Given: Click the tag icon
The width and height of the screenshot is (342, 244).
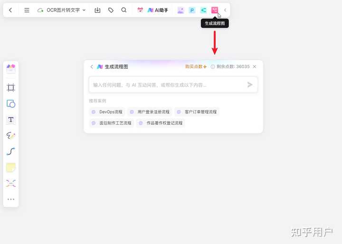Looking at the screenshot, I should pos(111,10).
